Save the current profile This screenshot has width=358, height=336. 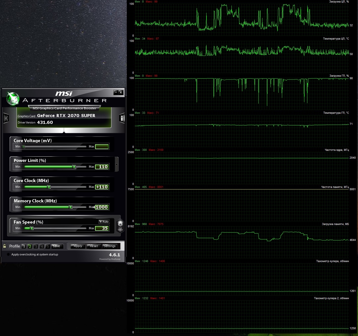pos(57,246)
